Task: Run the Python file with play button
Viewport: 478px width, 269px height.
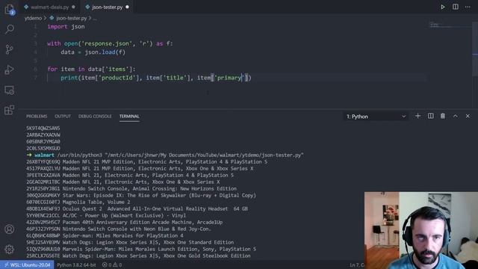Action: [443, 7]
